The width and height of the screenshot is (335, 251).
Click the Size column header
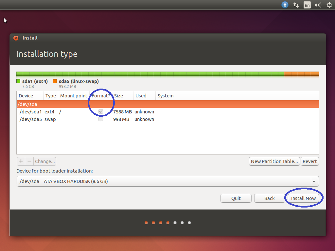(x=118, y=96)
